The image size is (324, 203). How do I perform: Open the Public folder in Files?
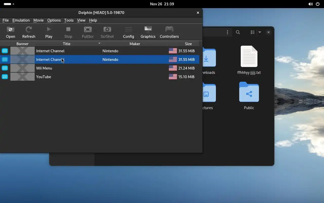click(249, 96)
